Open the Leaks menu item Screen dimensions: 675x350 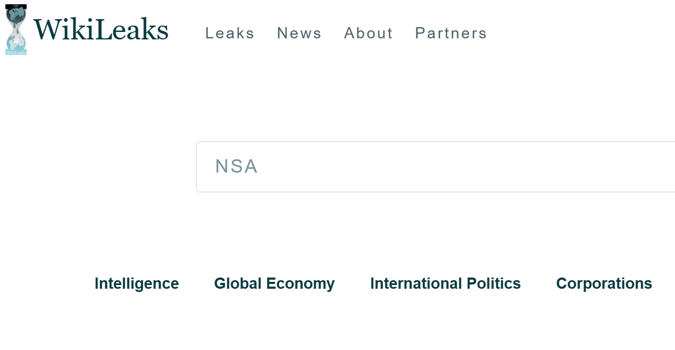[x=230, y=33]
